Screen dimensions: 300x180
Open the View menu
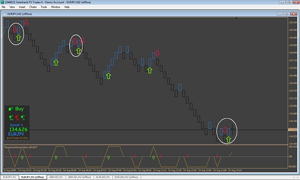pos(12,7)
